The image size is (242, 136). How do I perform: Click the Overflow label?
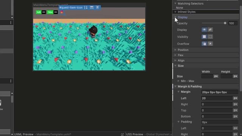point(183,44)
